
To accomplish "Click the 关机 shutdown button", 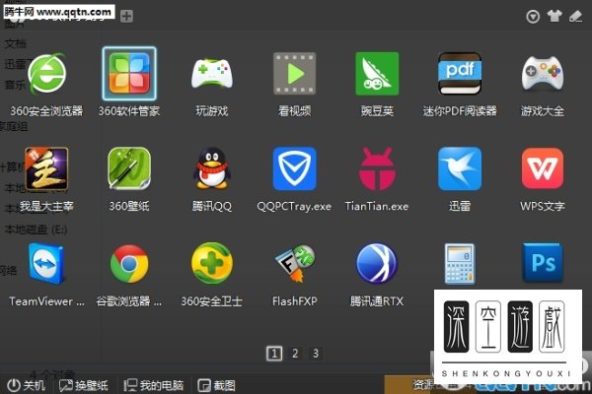I will click(x=26, y=385).
